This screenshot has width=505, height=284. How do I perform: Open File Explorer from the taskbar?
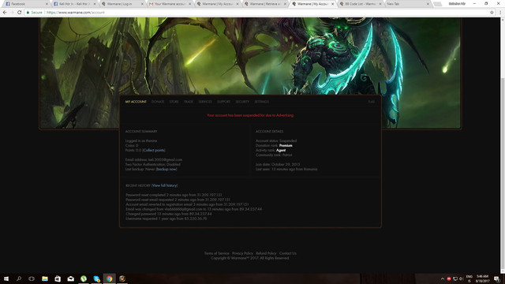[45, 278]
